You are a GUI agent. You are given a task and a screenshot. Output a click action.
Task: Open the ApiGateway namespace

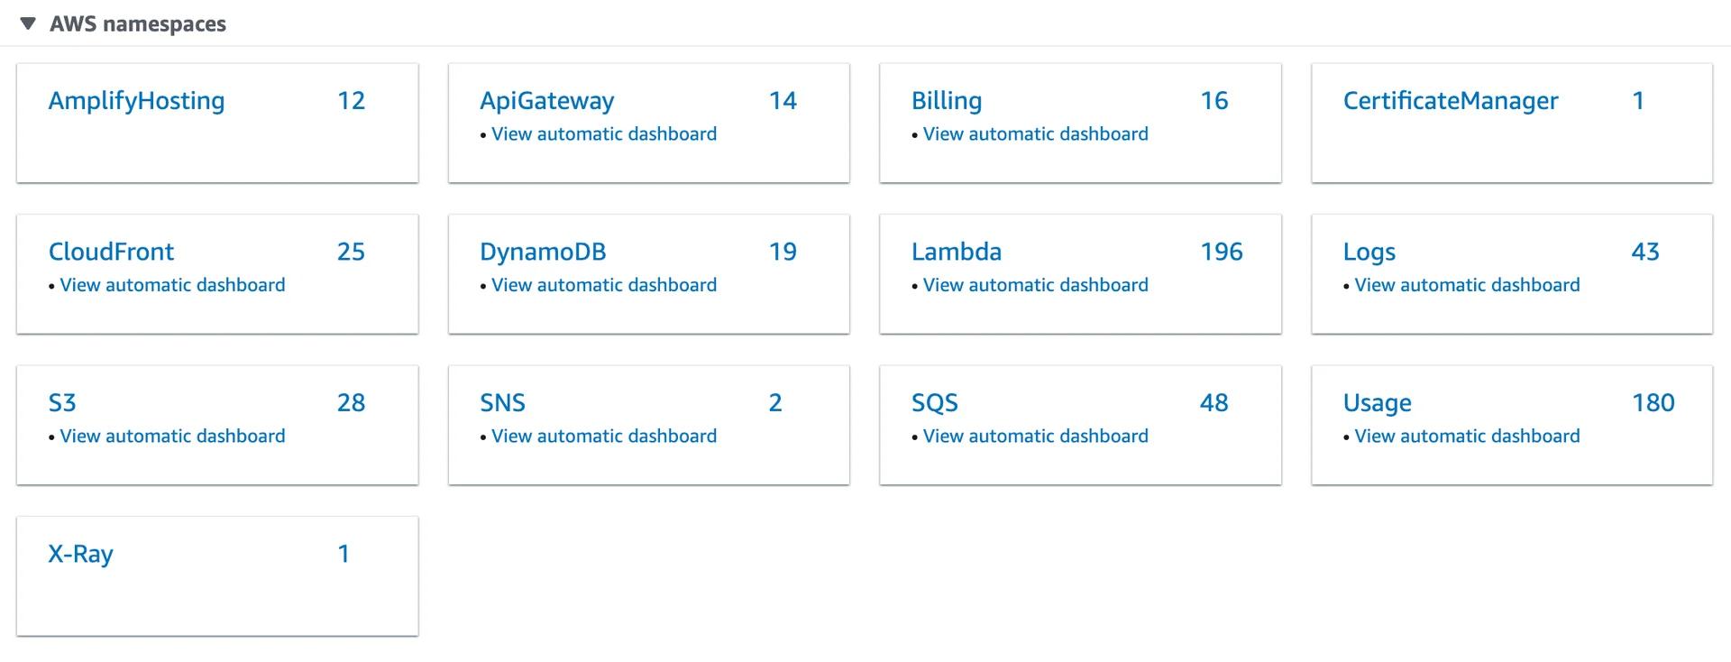(547, 100)
